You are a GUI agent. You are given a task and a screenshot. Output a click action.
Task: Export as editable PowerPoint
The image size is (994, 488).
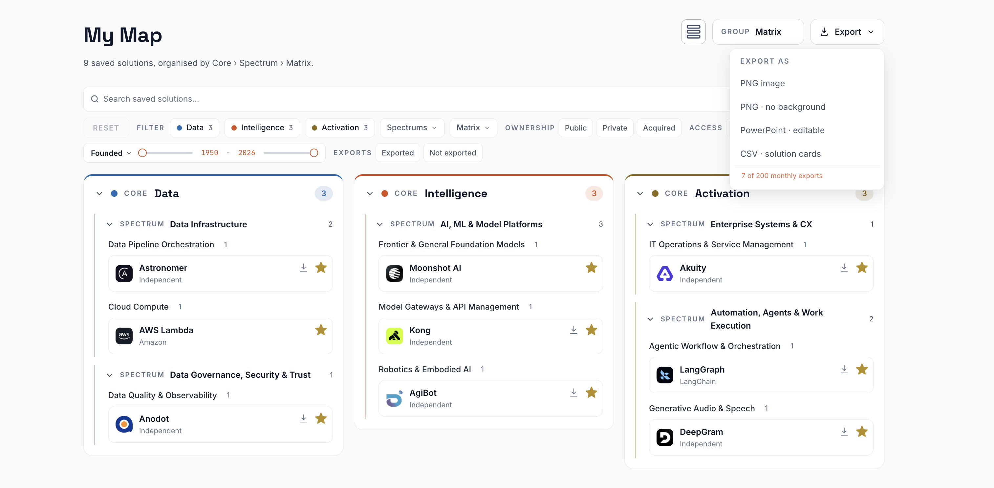point(807,130)
